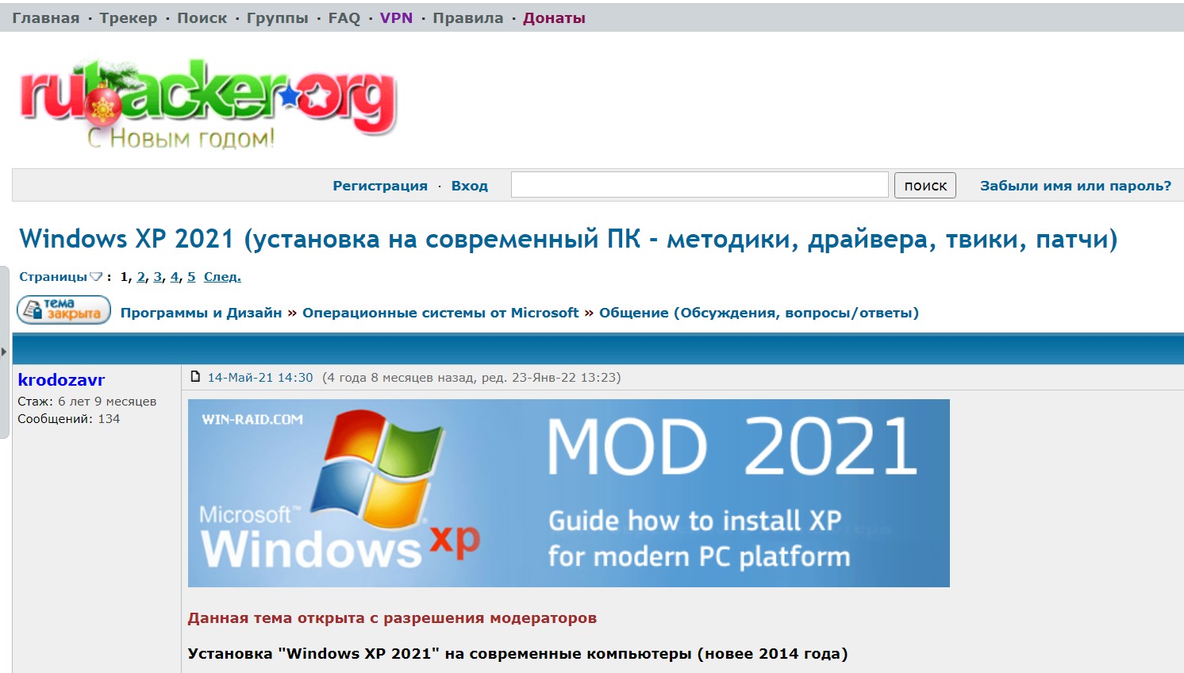This screenshot has width=1184, height=673.
Task: Open the forgotten name or password link
Action: coord(1075,186)
